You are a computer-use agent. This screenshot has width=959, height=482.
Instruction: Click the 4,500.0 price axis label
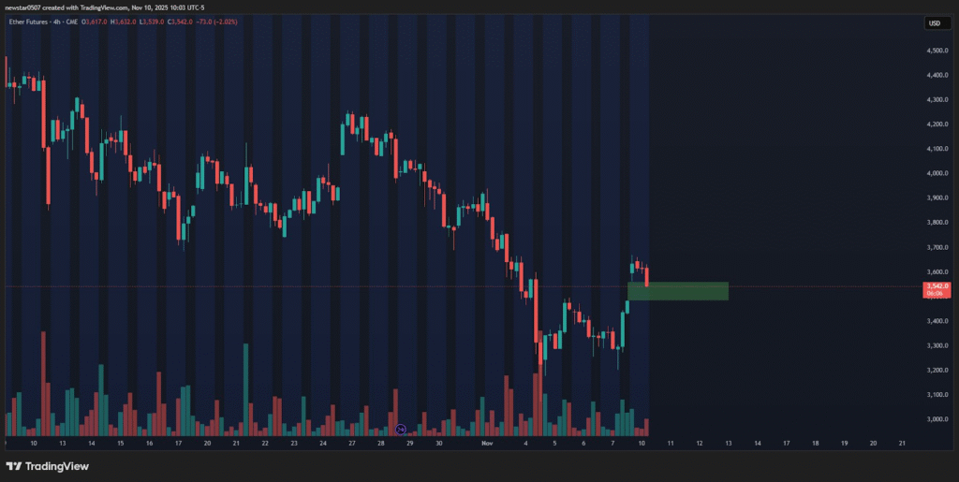click(x=934, y=51)
